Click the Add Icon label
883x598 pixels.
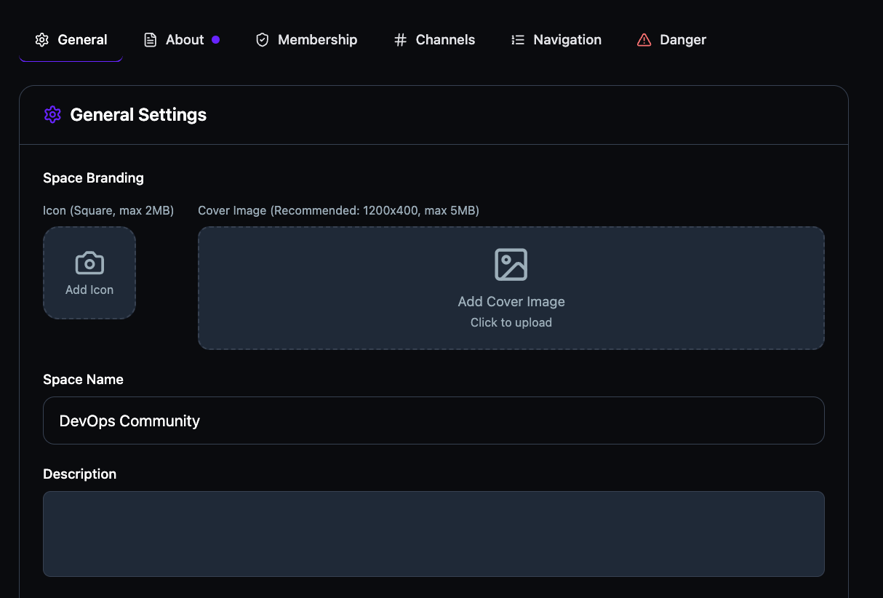point(89,290)
